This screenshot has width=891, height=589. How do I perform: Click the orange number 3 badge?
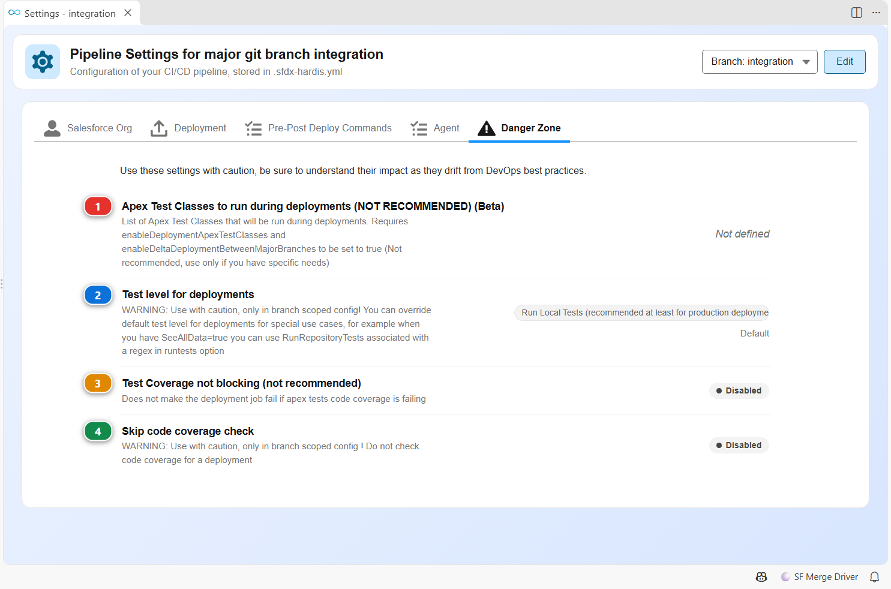pyautogui.click(x=98, y=383)
